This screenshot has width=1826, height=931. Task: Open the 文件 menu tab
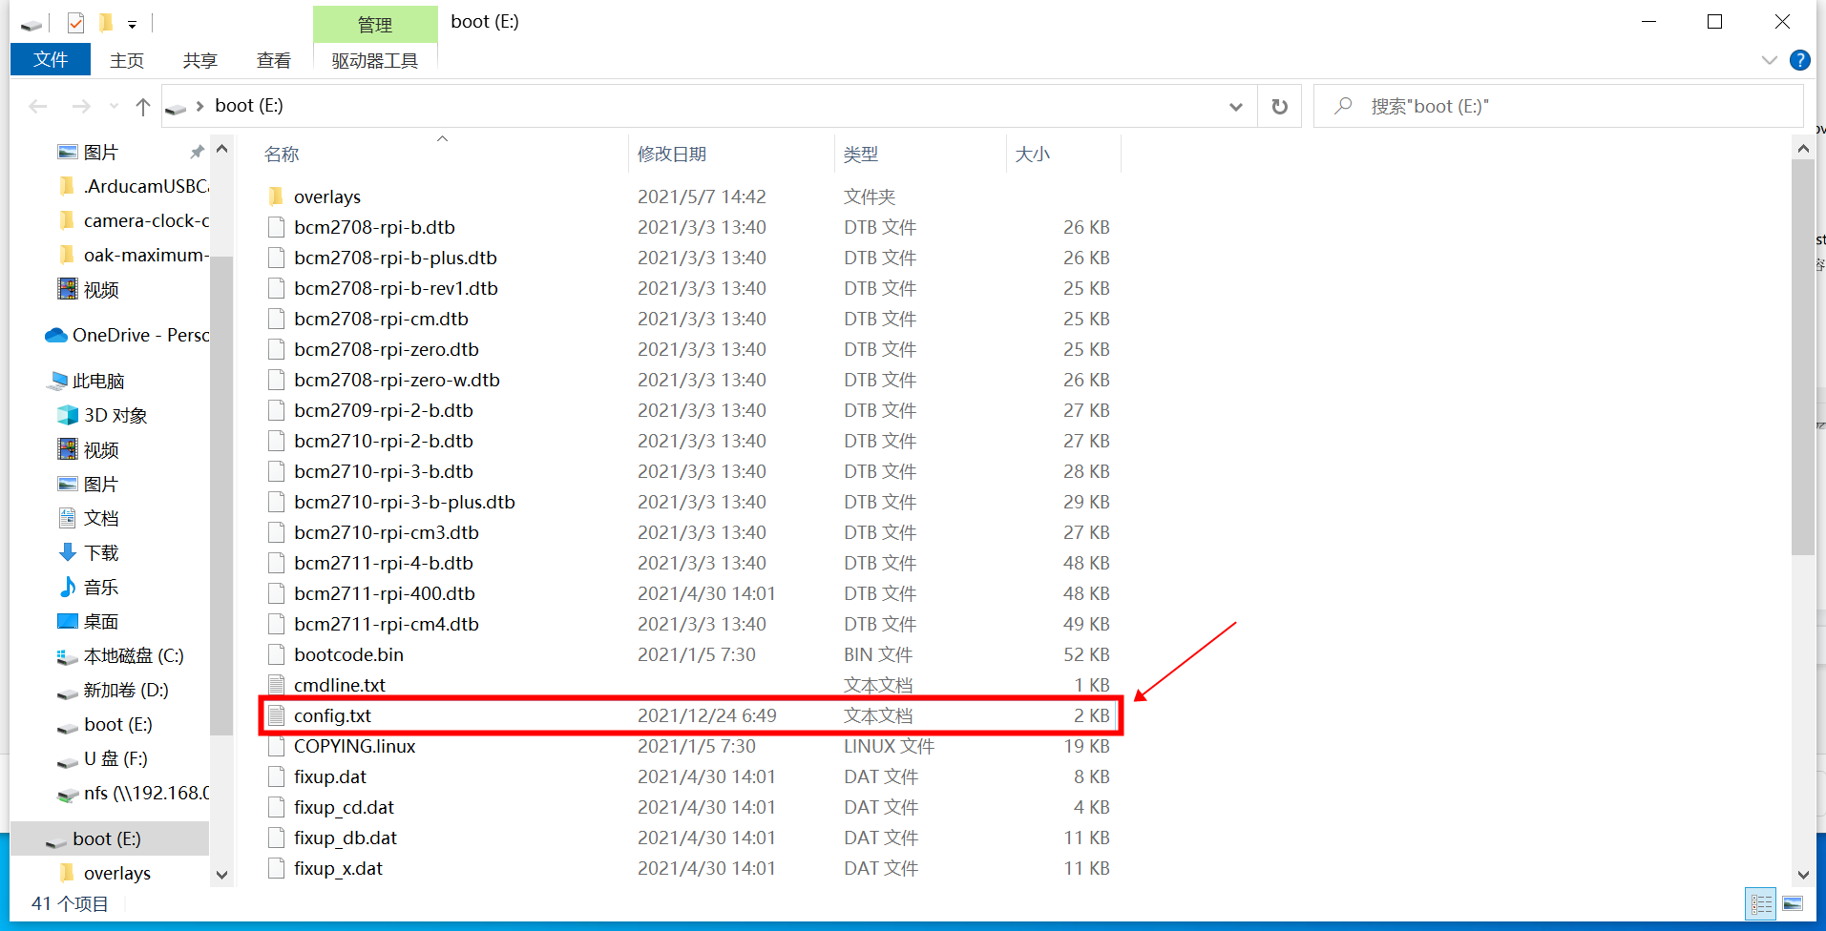tap(51, 59)
